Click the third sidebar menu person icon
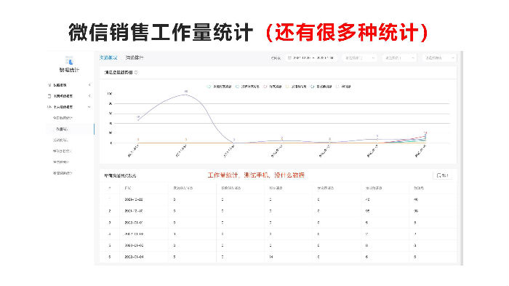Screen dimensions: 509x286 click(49, 107)
